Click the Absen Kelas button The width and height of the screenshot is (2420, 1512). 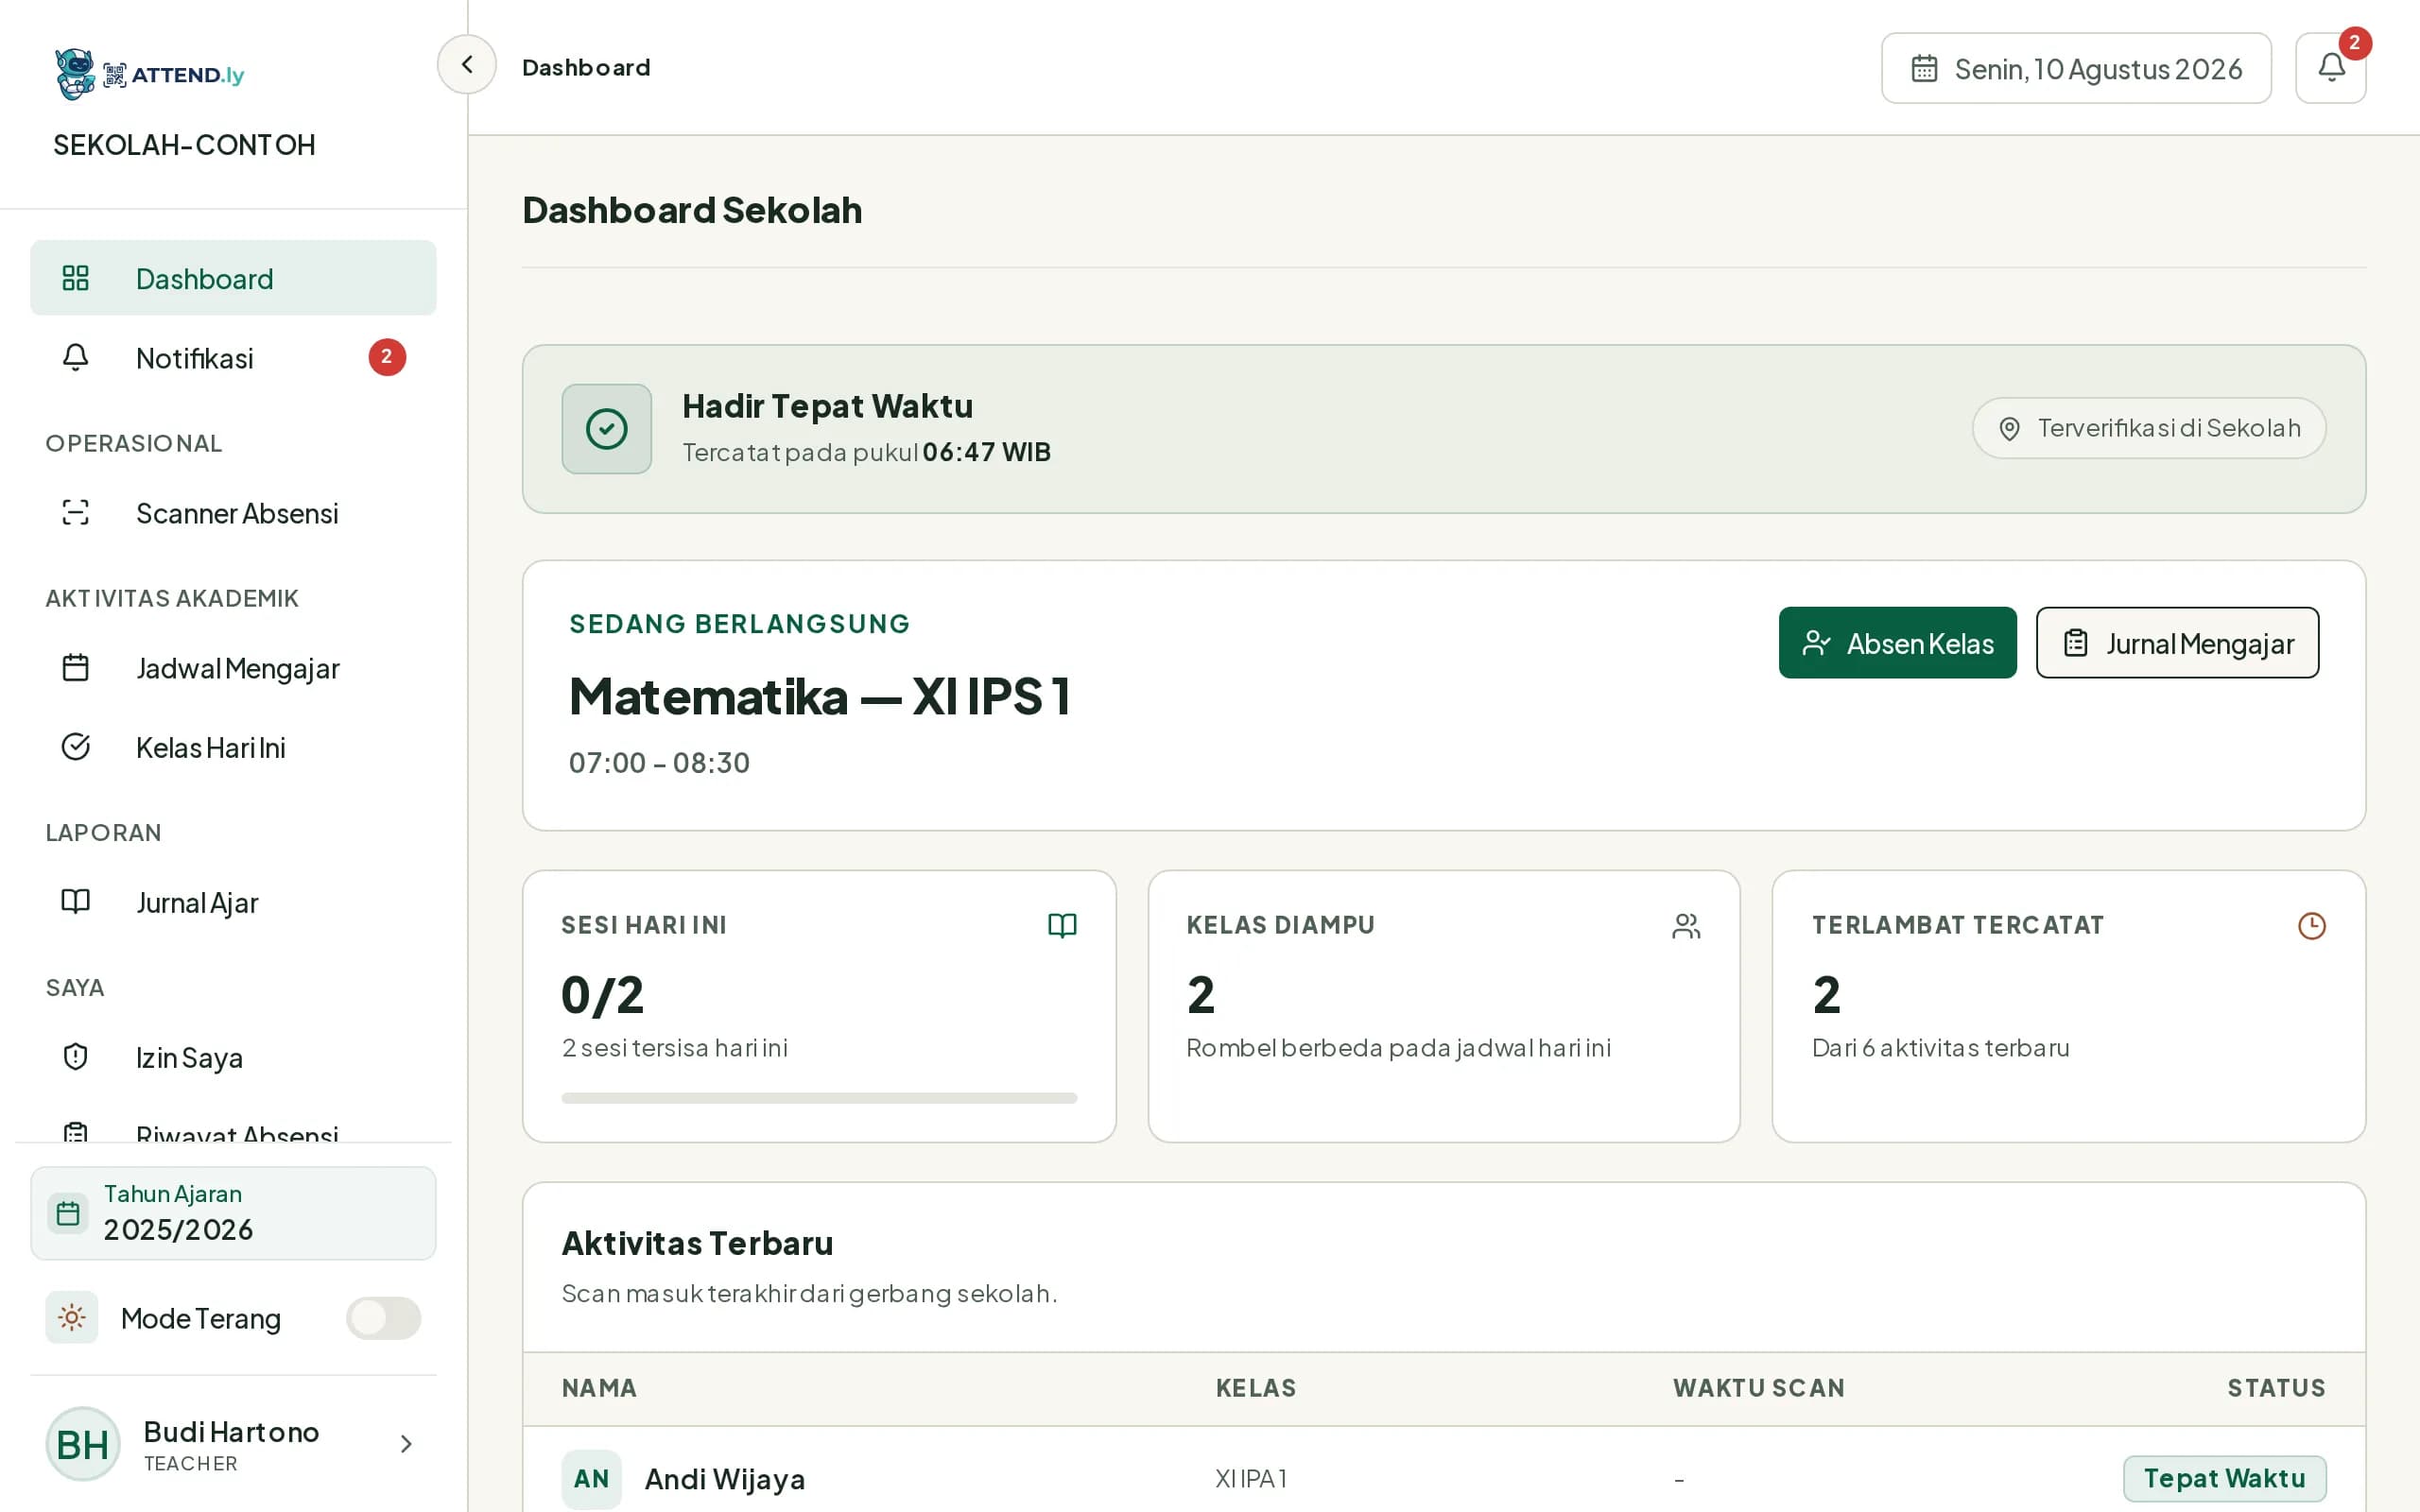pyautogui.click(x=1897, y=643)
